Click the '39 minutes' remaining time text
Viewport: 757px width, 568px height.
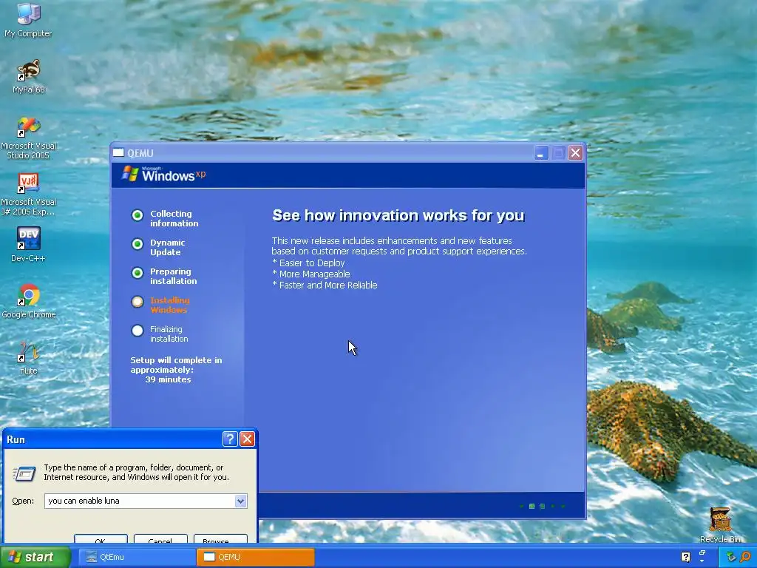pyautogui.click(x=168, y=379)
